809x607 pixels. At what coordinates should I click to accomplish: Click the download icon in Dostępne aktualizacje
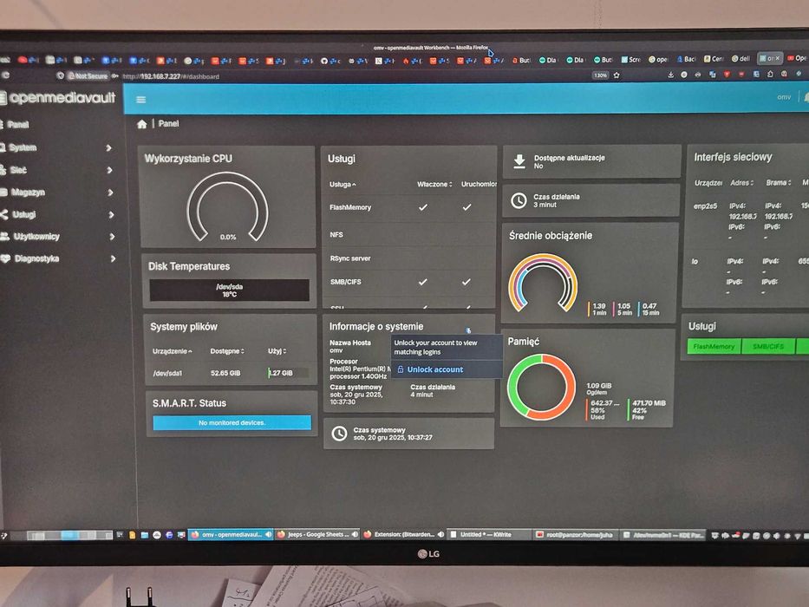point(519,161)
